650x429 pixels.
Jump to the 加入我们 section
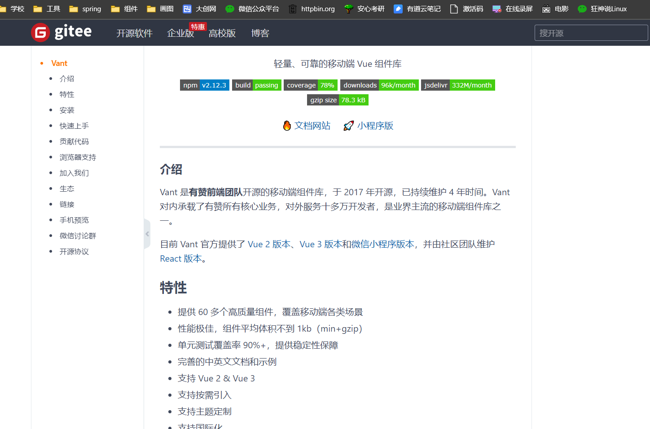tap(74, 173)
